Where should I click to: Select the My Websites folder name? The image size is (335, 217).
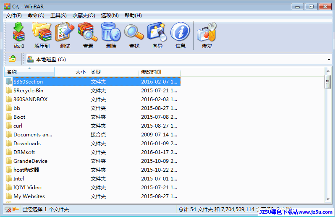[x=29, y=196]
